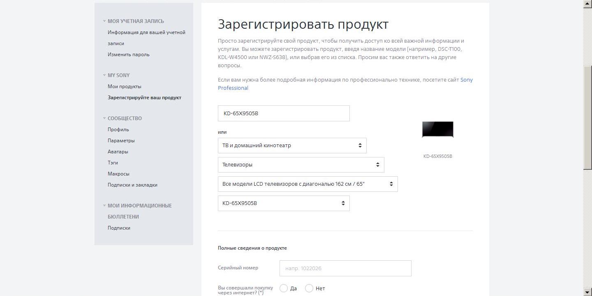
Task: Click the scrollbar up arrow
Action: 587,4
